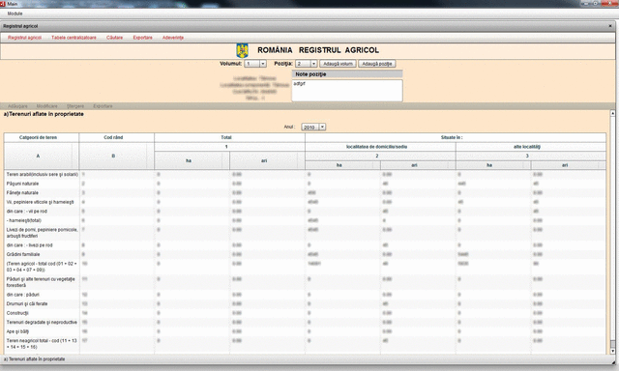
Task: Select row 'din care : - livezi pe rod'
Action: point(305,245)
